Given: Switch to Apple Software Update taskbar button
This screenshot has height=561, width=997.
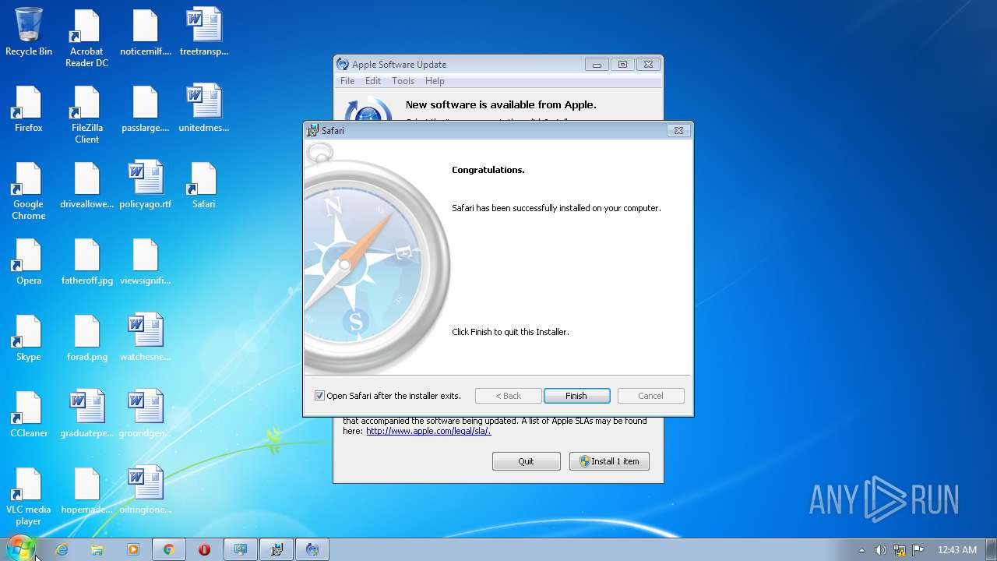Looking at the screenshot, I should pos(312,549).
